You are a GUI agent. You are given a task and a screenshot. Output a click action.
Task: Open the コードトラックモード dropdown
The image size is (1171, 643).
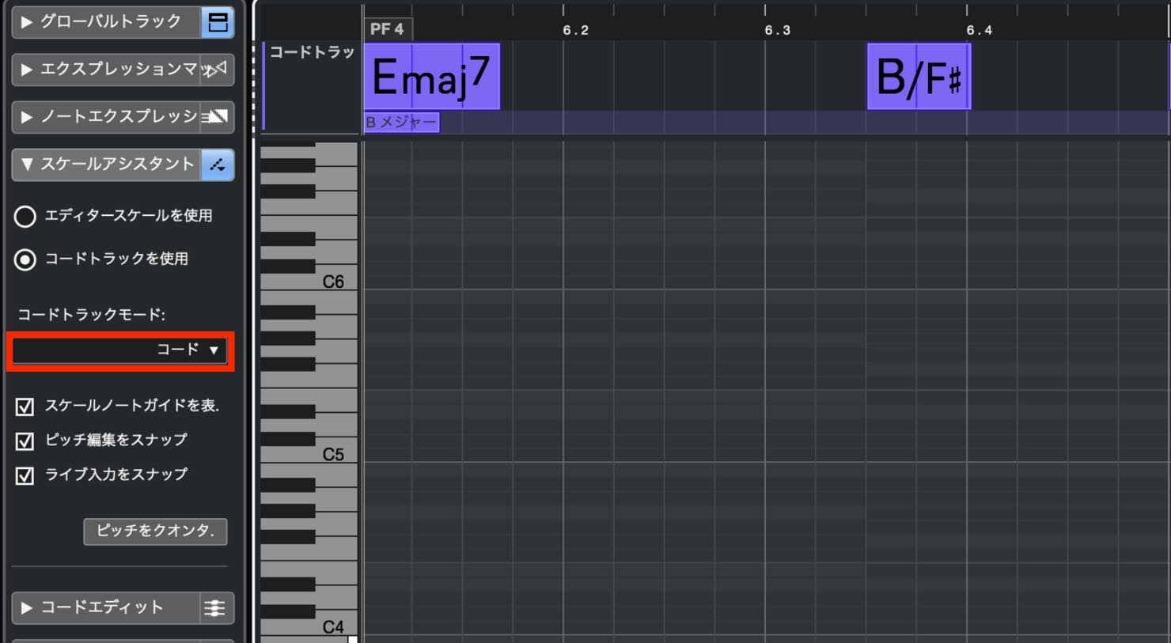coord(120,350)
